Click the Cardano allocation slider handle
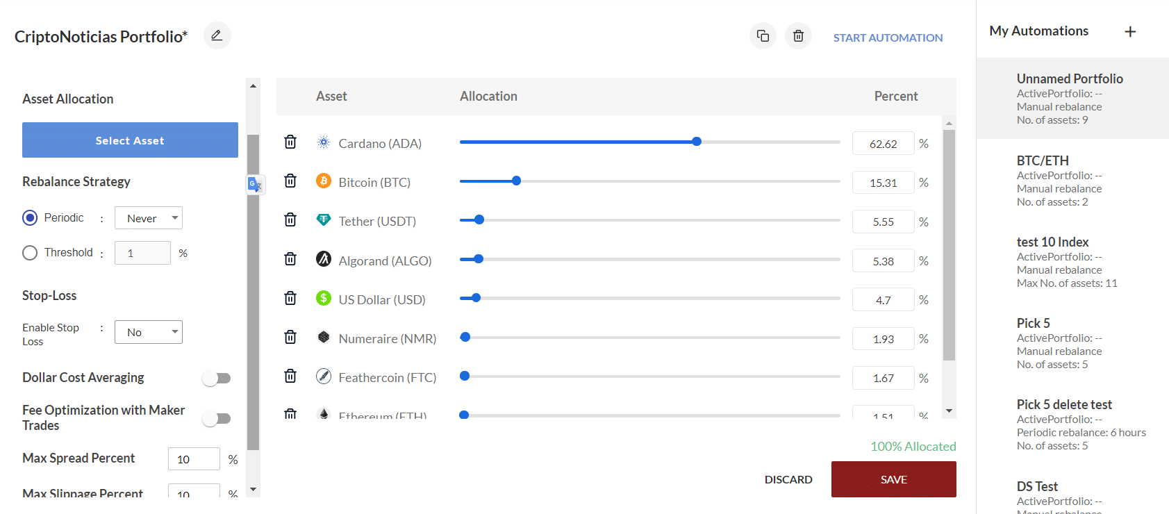 [x=697, y=142]
